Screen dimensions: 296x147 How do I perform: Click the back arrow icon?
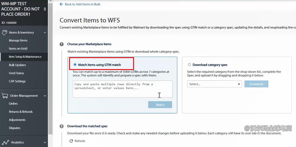pyautogui.click(x=61, y=4)
